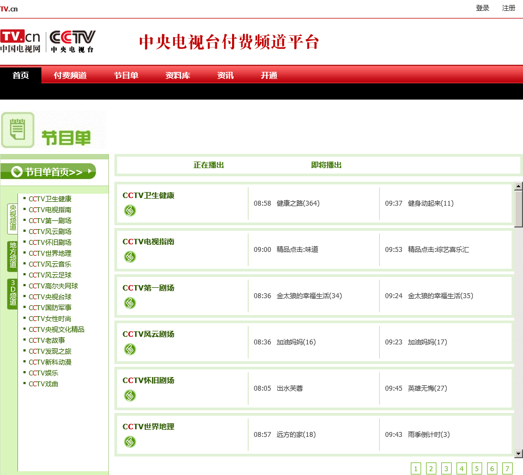Viewport: 523px width, 475px height.
Task: Click CCTV世界地理 channel title in schedule
Action: tap(148, 427)
